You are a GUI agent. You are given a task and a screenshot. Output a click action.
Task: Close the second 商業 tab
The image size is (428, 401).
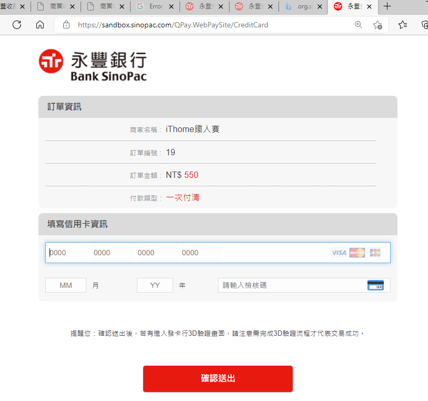122,6
